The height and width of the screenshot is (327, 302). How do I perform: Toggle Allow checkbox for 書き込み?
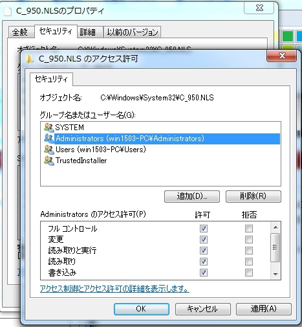point(204,273)
